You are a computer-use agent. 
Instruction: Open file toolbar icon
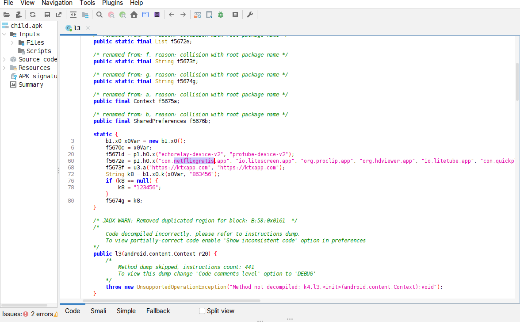pos(7,15)
